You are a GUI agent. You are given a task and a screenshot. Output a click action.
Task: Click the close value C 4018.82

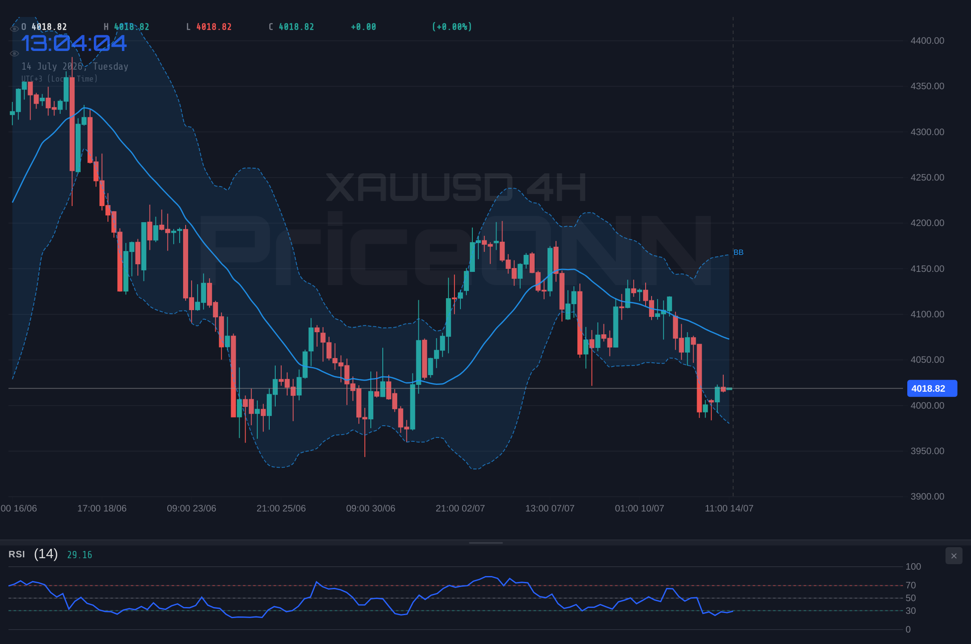coord(291,27)
